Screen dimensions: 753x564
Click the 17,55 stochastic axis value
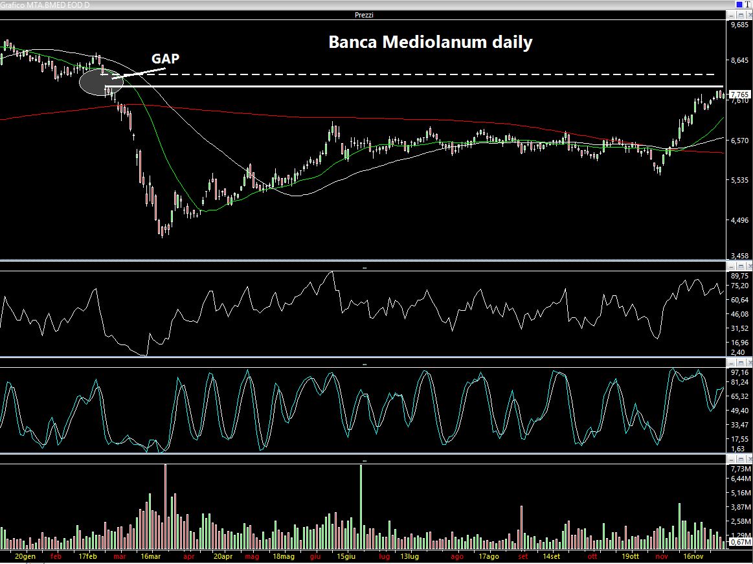click(x=739, y=439)
